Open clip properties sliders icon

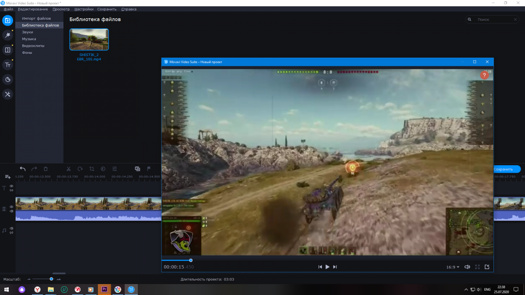(x=115, y=169)
